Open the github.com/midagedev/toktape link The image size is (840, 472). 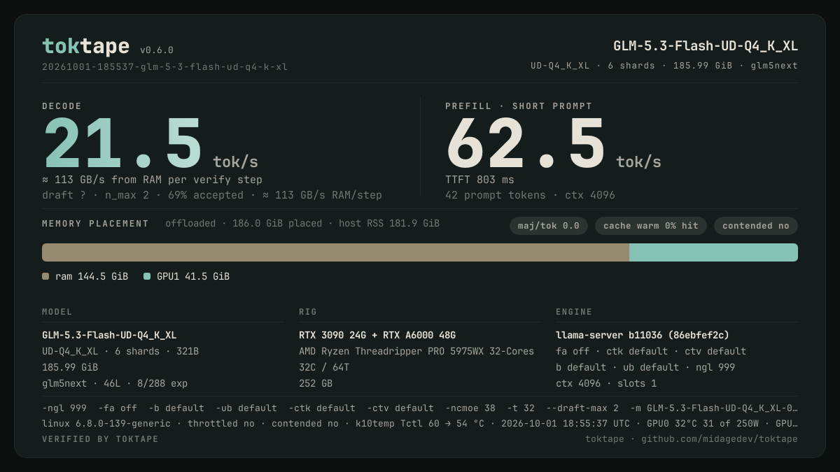720,439
